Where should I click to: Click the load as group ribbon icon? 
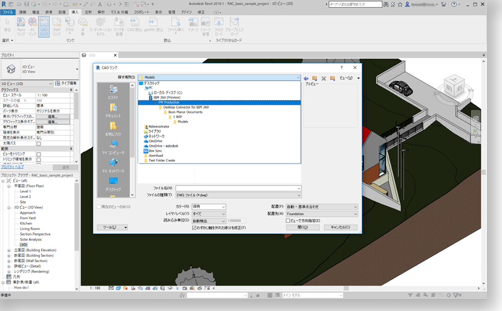pyautogui.click(x=234, y=27)
